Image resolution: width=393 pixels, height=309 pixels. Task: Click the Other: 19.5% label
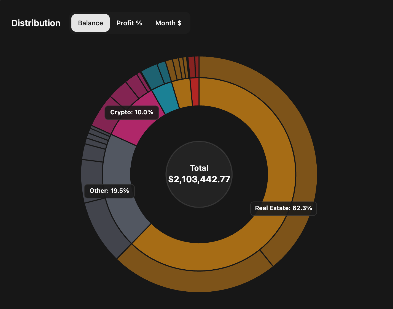(109, 191)
